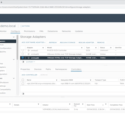Click the PVSCSI SCSI Controller model cell
The height and width of the screenshot is (115, 125).
[x=57, y=50]
